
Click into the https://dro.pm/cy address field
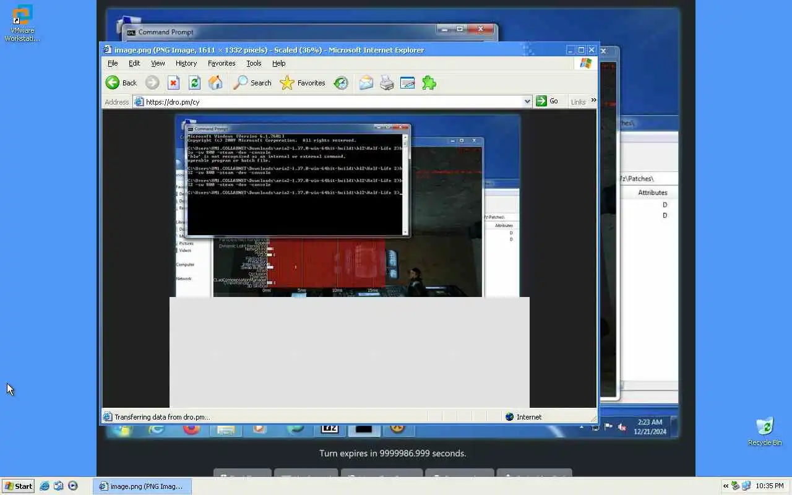(x=333, y=101)
